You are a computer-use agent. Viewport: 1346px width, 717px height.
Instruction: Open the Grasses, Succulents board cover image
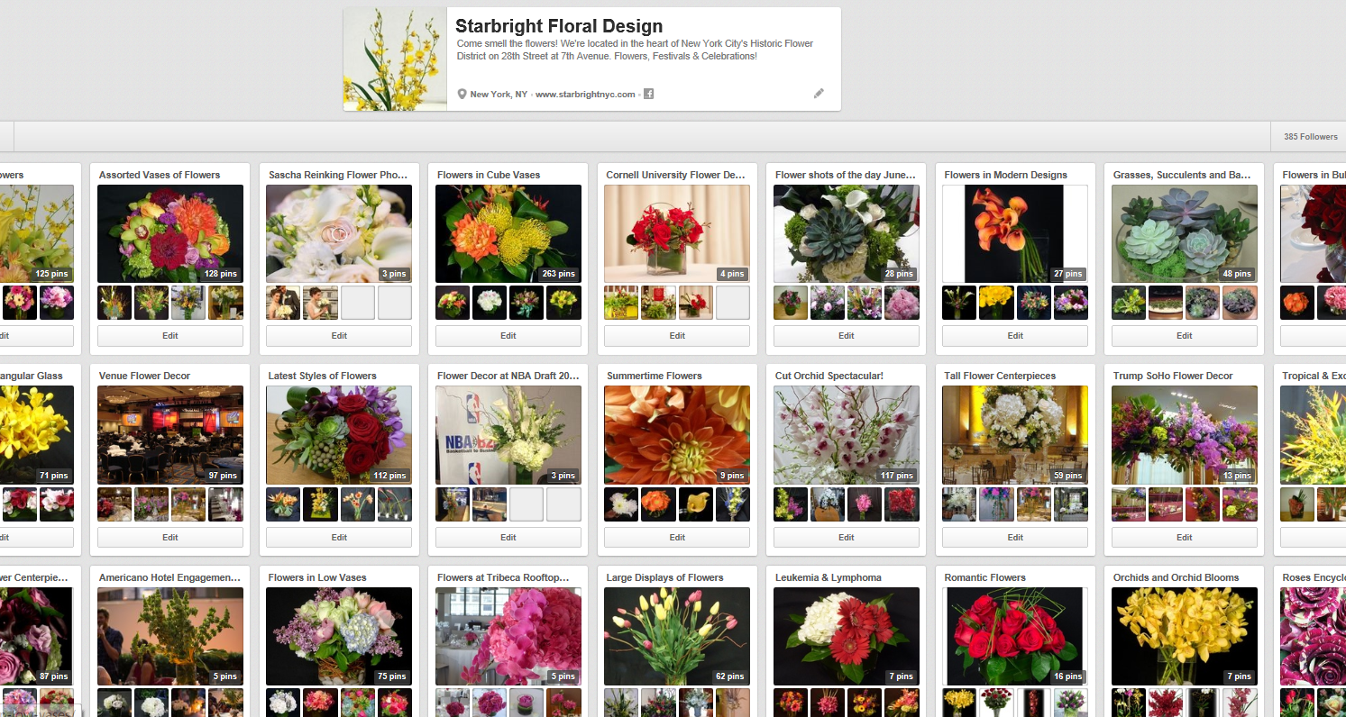click(x=1184, y=233)
